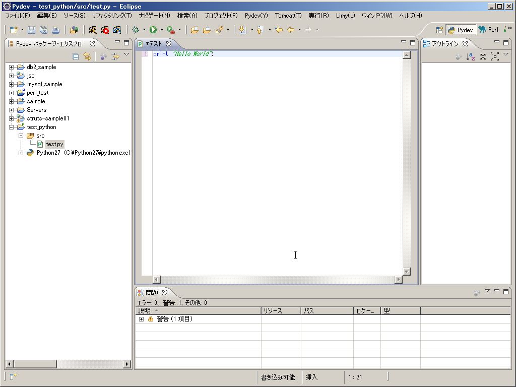Expand the 警告 (1 項目) warnings row
The width and height of the screenshot is (516, 387).
tap(141, 319)
